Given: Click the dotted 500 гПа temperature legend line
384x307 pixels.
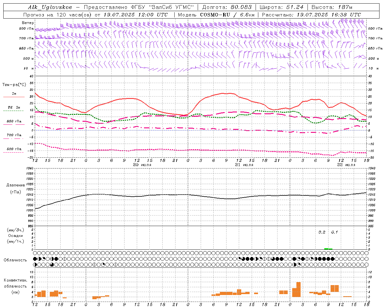Looking at the screenshot, I should pos(13,152).
